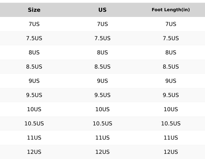
Task: Click 10.5US in the US column
Action: [x=102, y=123]
